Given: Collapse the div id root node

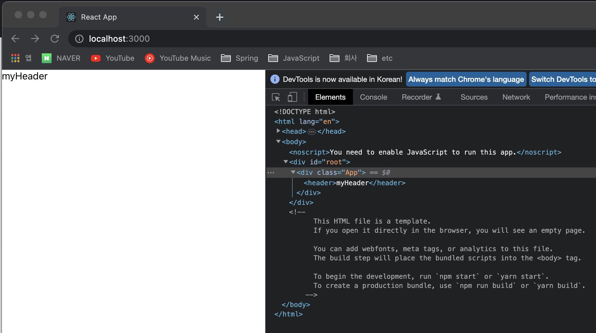Looking at the screenshot, I should [286, 162].
